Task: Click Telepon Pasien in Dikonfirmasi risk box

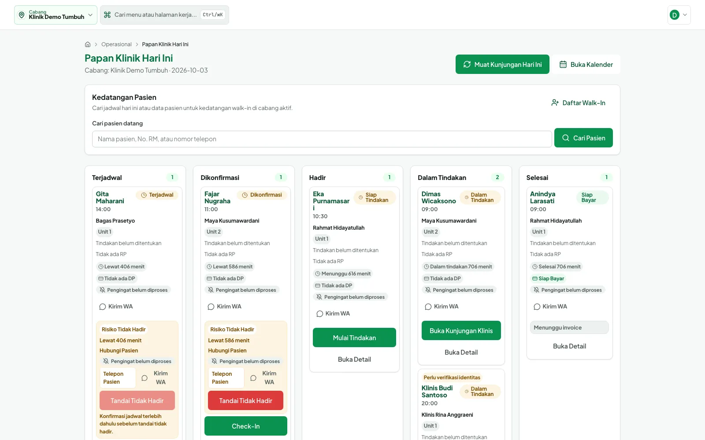Action: pos(226,378)
